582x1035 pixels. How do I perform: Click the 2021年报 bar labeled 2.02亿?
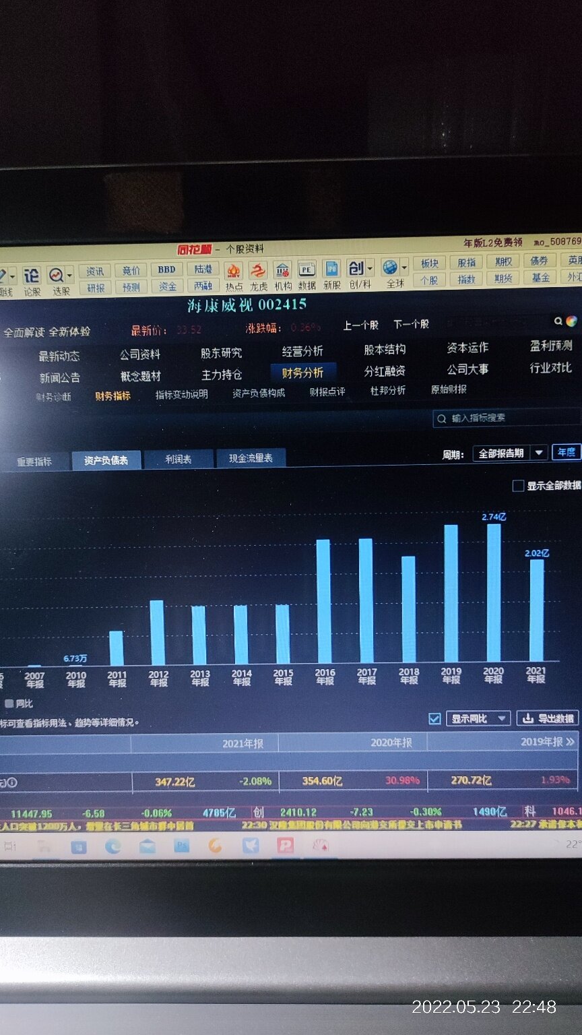tap(536, 610)
